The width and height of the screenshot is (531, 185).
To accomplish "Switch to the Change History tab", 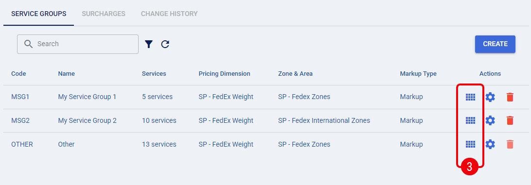I will 169,14.
